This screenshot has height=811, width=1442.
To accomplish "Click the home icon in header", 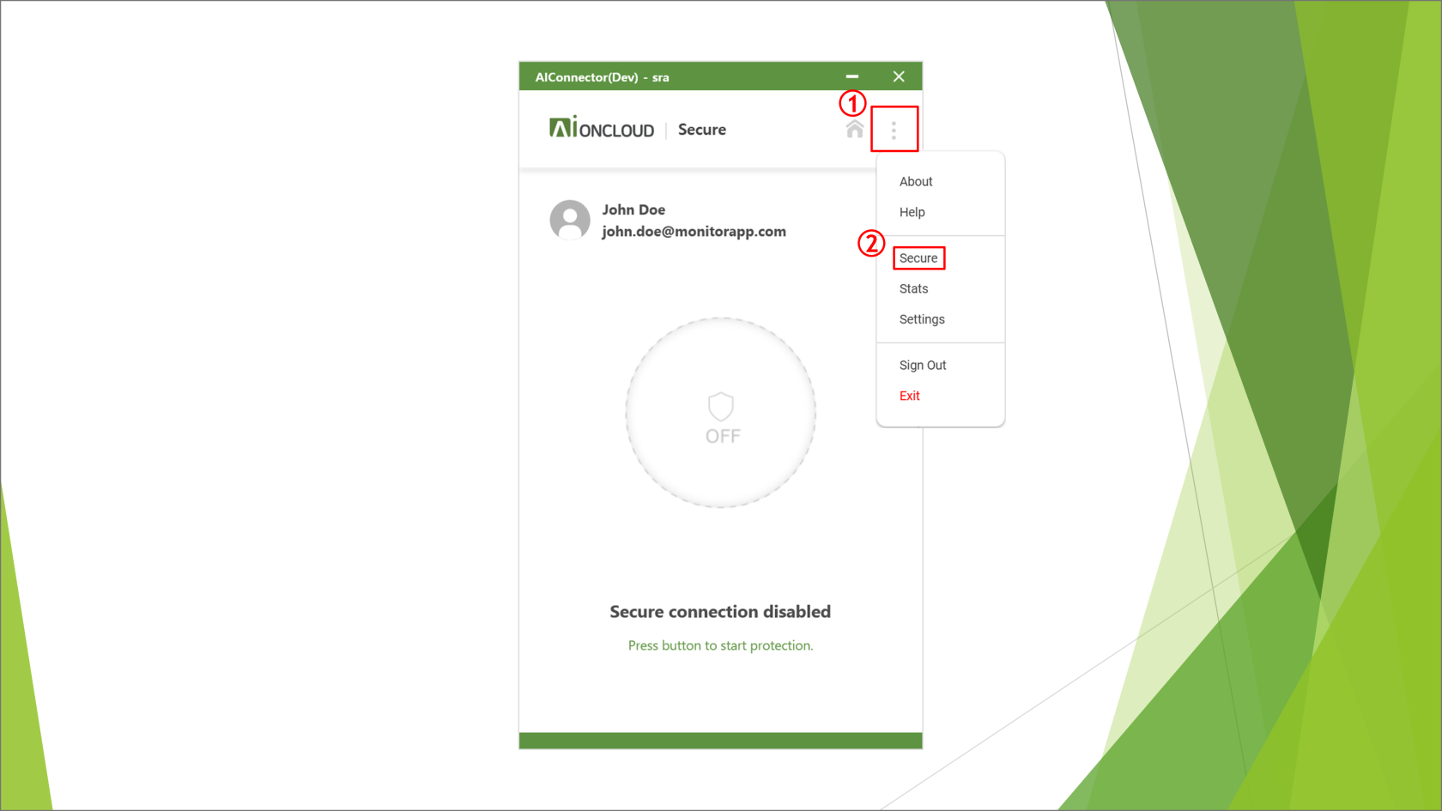I will (854, 130).
